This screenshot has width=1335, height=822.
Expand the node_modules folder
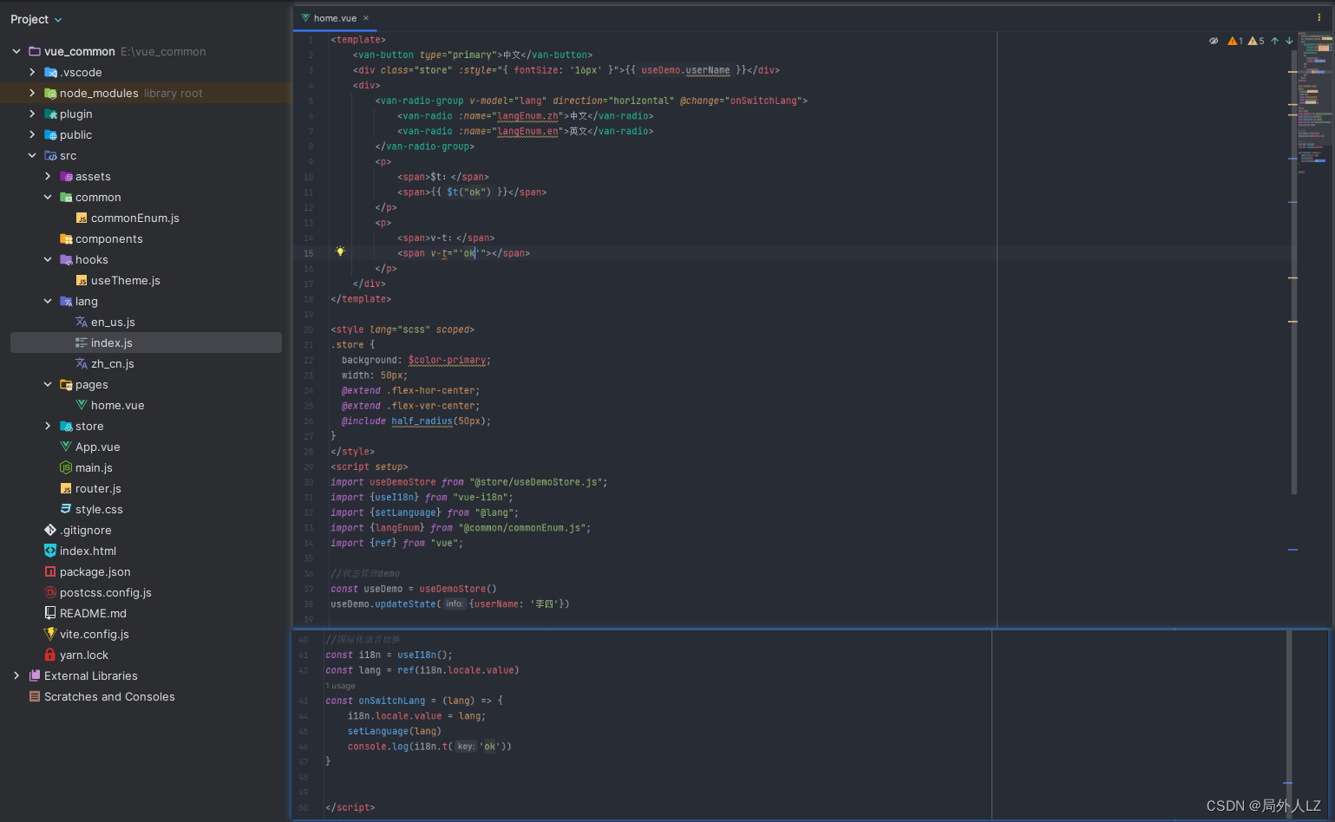pyautogui.click(x=32, y=93)
